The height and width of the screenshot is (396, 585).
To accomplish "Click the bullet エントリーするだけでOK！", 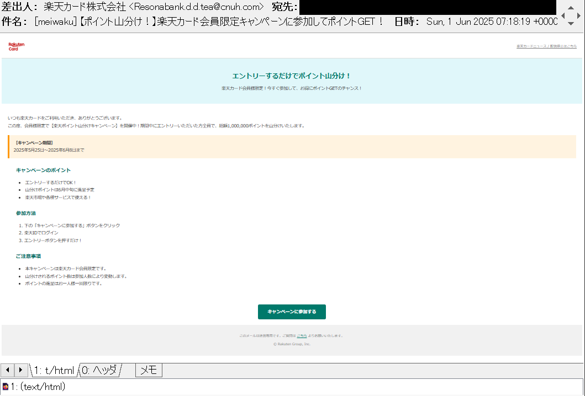I will 51,183.
